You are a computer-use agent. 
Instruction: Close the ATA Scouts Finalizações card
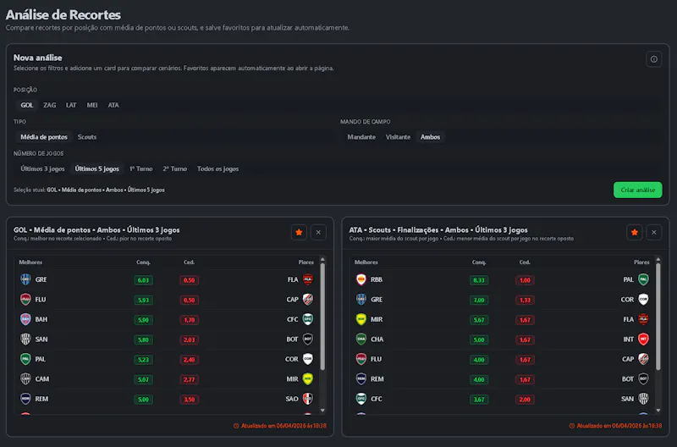653,232
